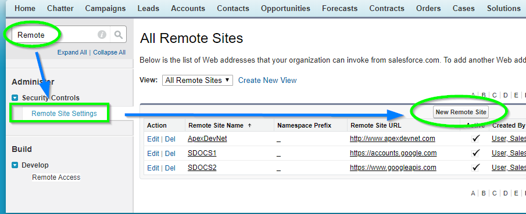Click Expand All link
Screen dimensions: 526x214
point(72,53)
